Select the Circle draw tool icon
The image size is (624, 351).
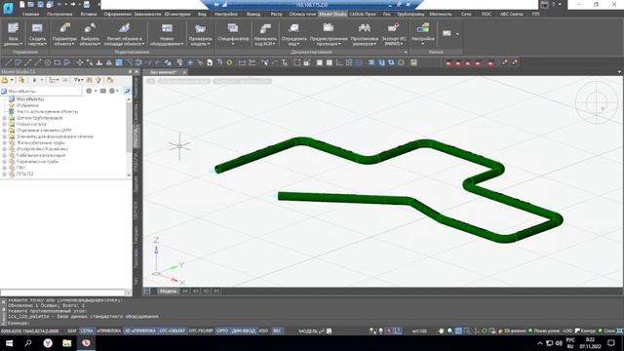pyautogui.click(x=48, y=62)
